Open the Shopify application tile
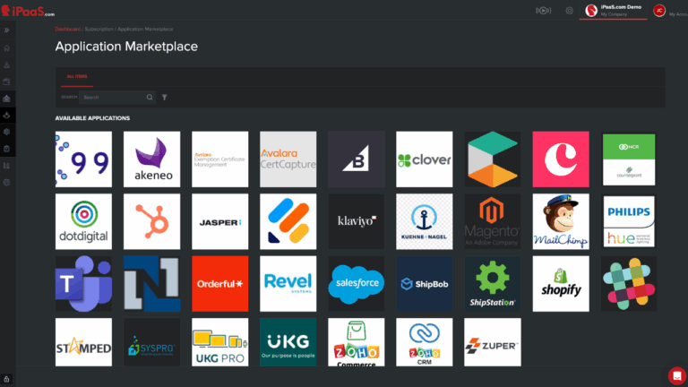Image resolution: width=688 pixels, height=387 pixels. 561,284
